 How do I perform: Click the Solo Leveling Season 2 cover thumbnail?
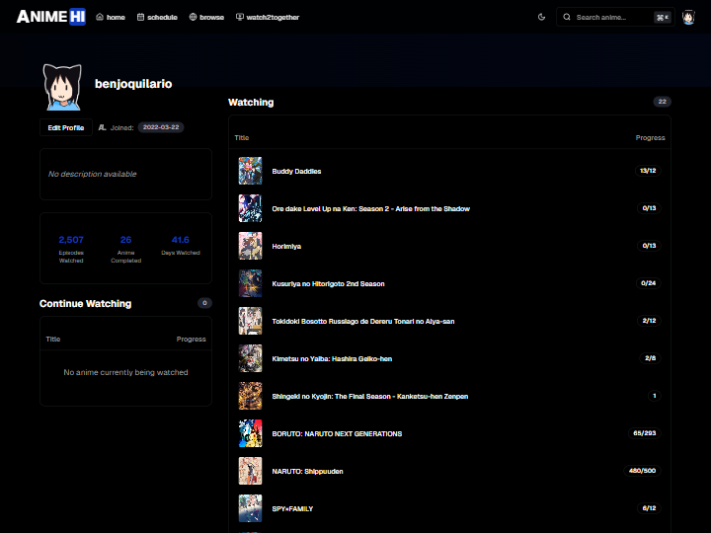click(250, 208)
